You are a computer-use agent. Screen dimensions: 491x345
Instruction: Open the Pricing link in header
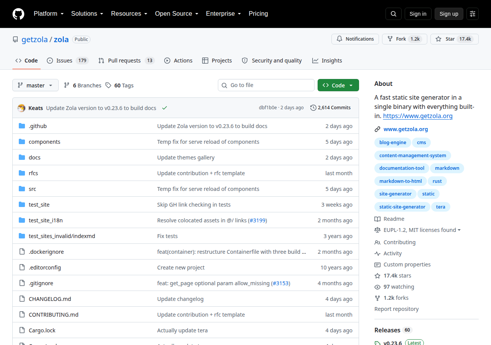(x=259, y=14)
